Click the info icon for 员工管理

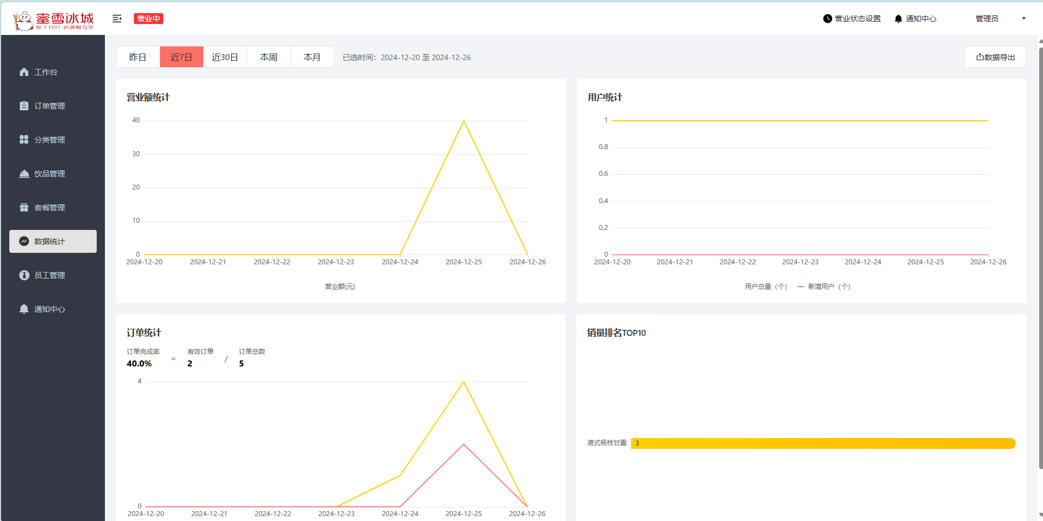[24, 275]
